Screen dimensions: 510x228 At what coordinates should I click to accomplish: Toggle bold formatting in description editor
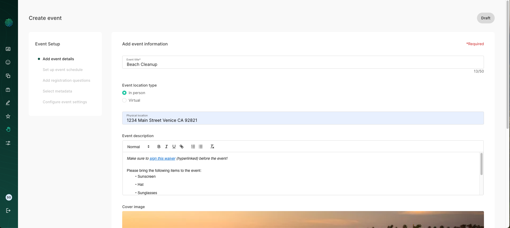point(159,147)
